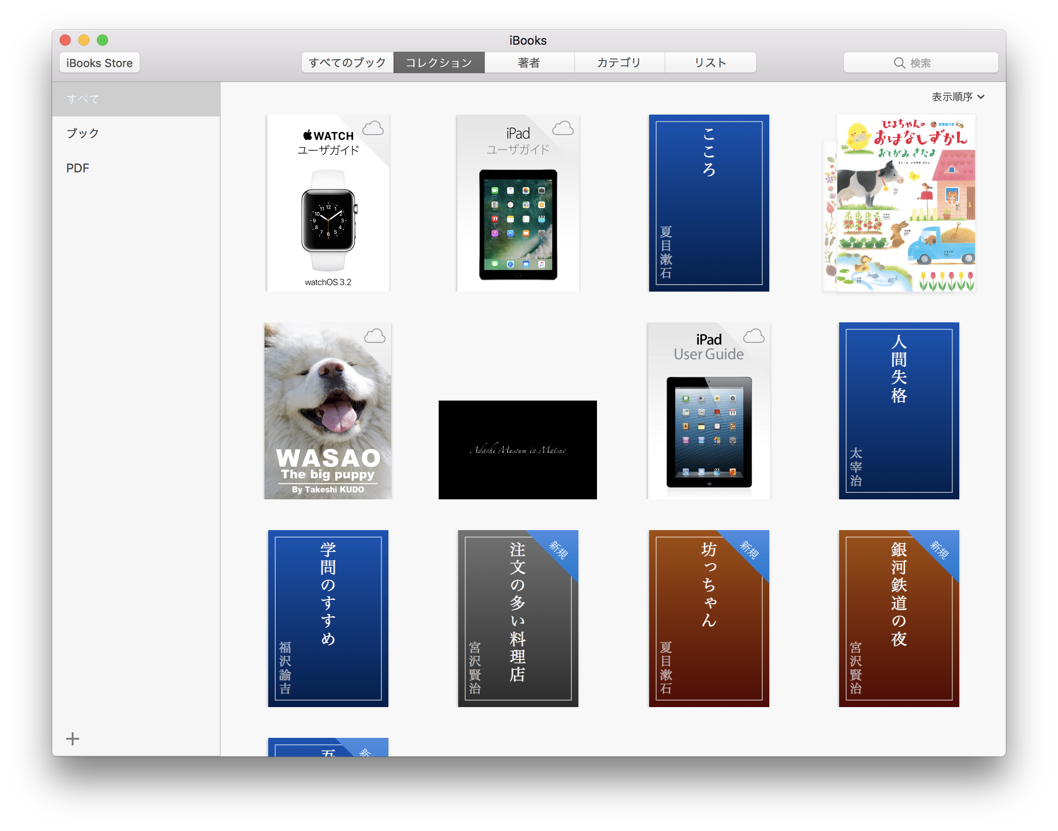Click the magnifying glass search icon
Viewport: 1058px width, 831px height.
coord(899,63)
